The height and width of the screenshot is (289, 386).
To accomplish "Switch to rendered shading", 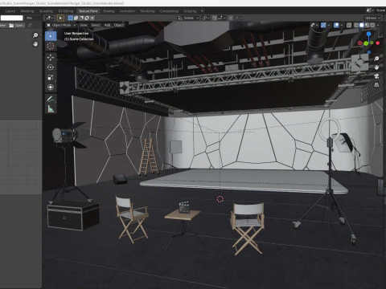I will (x=372, y=25).
